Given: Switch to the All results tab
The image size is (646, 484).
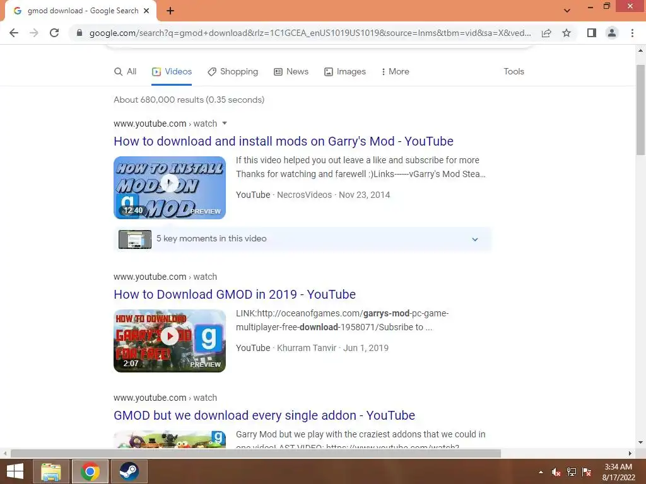Looking at the screenshot, I should tap(126, 72).
